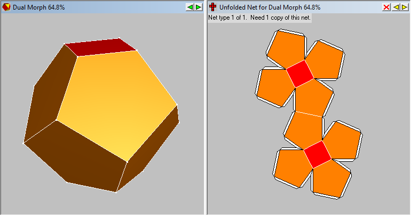Click the dark red top face of the polyhedron

click(x=101, y=47)
